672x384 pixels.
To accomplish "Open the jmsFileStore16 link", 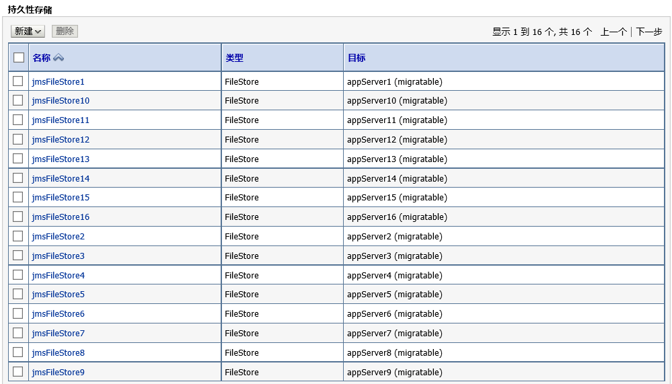I will 61,217.
